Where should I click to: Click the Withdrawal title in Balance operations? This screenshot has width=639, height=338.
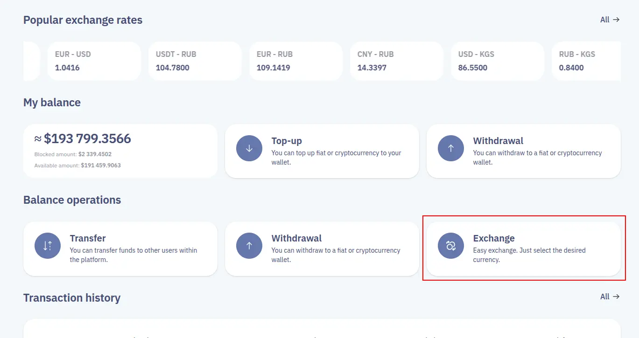coord(296,238)
